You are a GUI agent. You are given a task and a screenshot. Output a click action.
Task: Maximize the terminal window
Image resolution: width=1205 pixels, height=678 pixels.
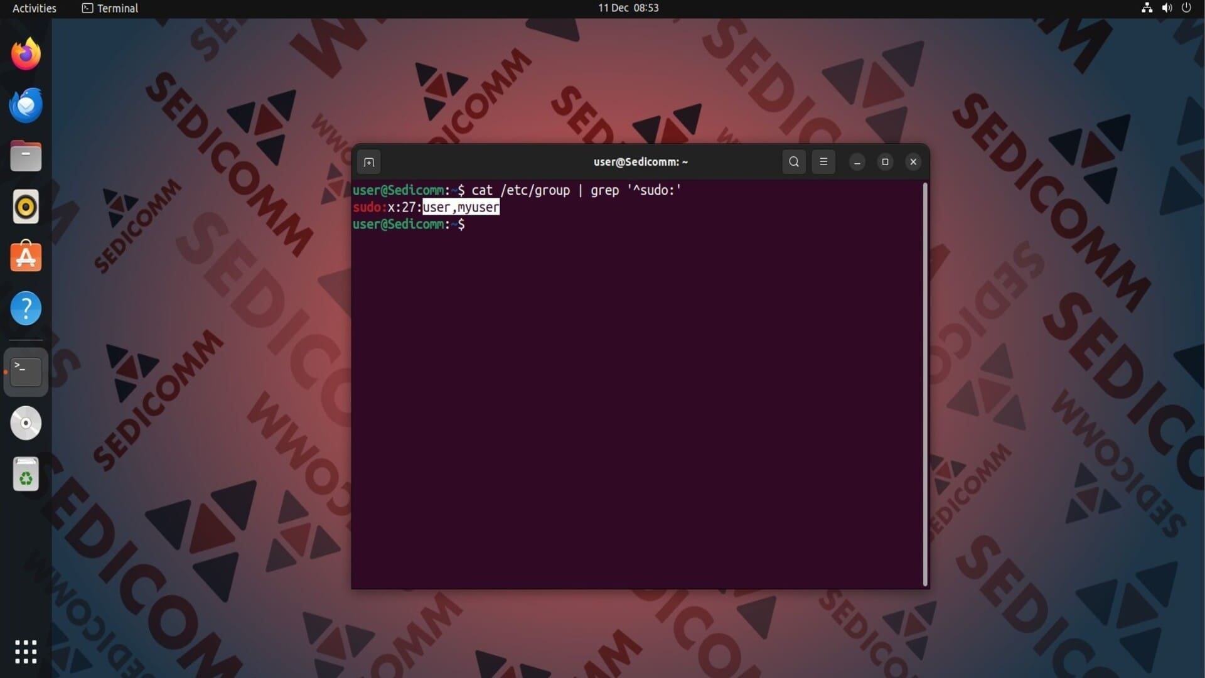click(885, 162)
